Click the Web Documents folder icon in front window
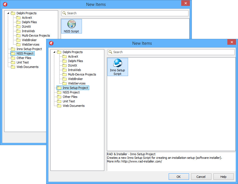Screen dimensions: 238x184 (x=59, y=106)
